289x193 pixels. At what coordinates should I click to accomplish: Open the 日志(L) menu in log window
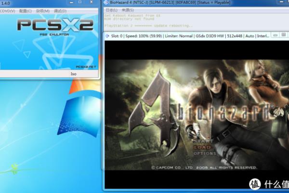(112, 10)
